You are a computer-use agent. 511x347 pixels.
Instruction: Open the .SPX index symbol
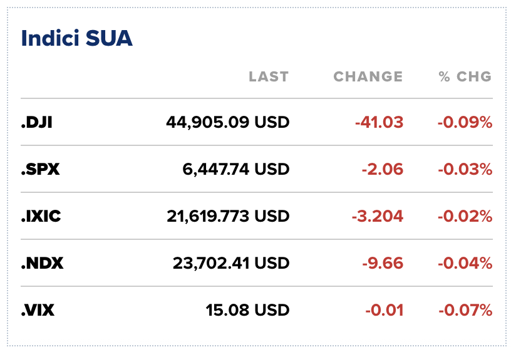pos(40,169)
